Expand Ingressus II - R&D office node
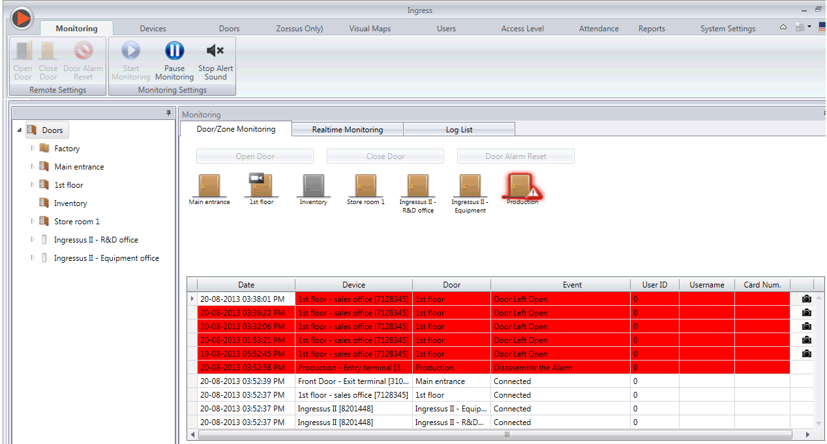 [x=33, y=240]
